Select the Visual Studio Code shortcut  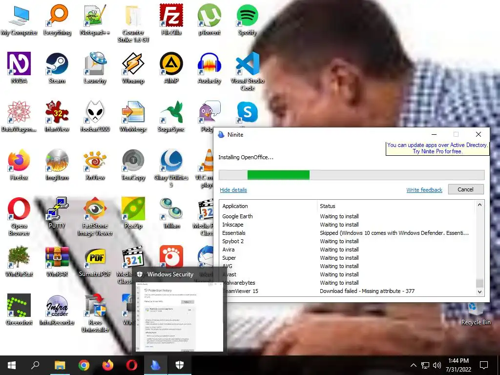[248, 72]
